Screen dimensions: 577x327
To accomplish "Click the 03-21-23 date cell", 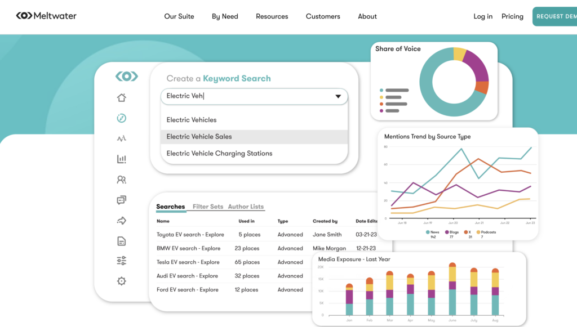I will [366, 234].
